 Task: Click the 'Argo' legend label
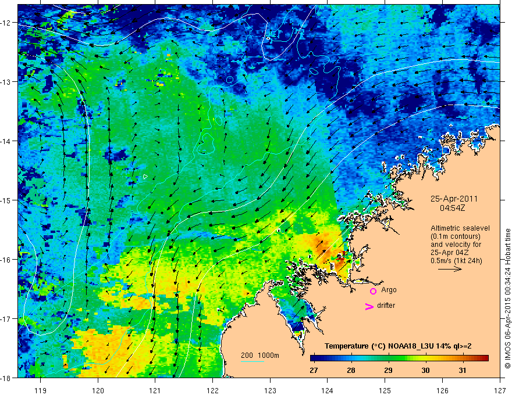point(389,290)
